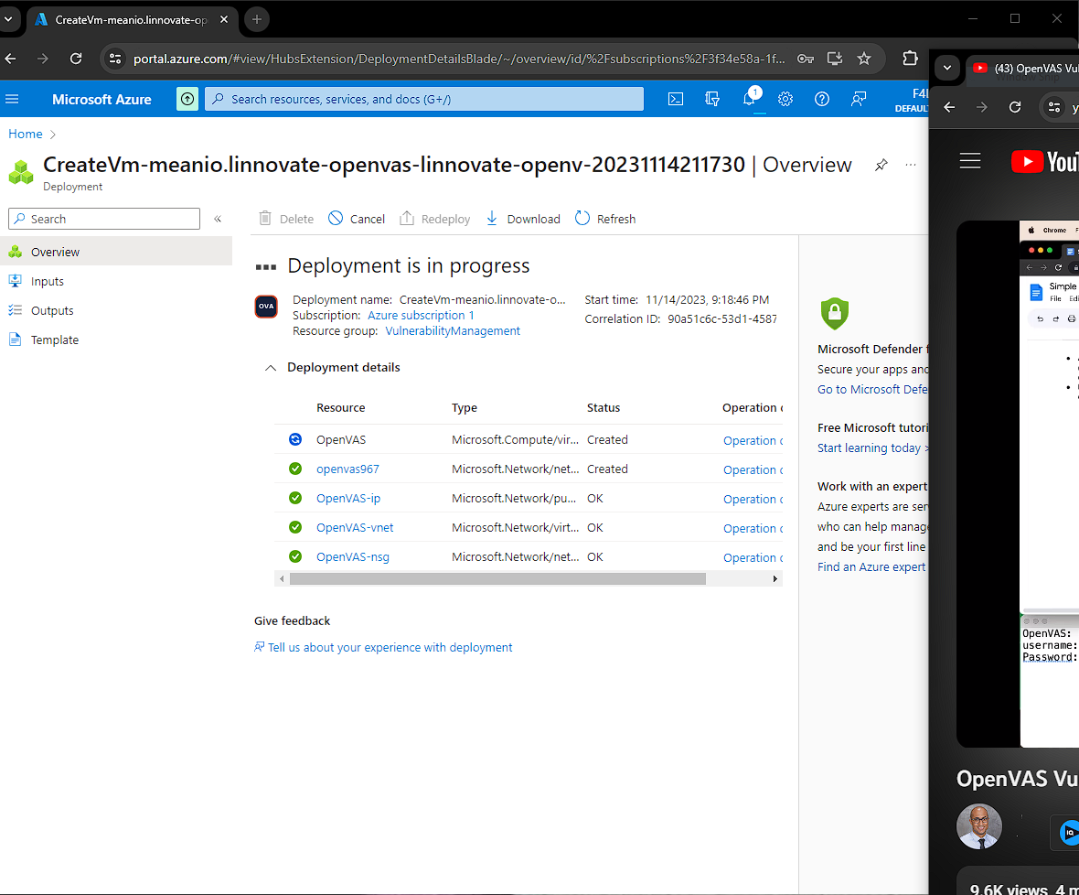Image resolution: width=1079 pixels, height=895 pixels.
Task: Open the Chrome extensions puzzle icon
Action: (x=910, y=59)
